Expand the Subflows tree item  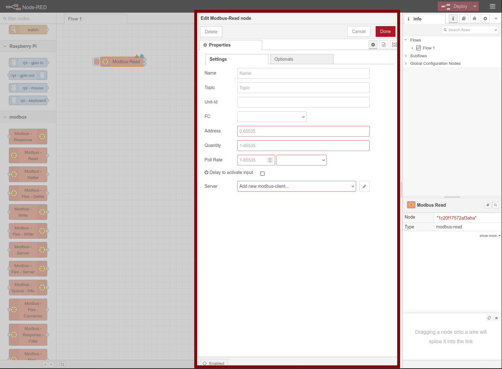click(x=418, y=56)
